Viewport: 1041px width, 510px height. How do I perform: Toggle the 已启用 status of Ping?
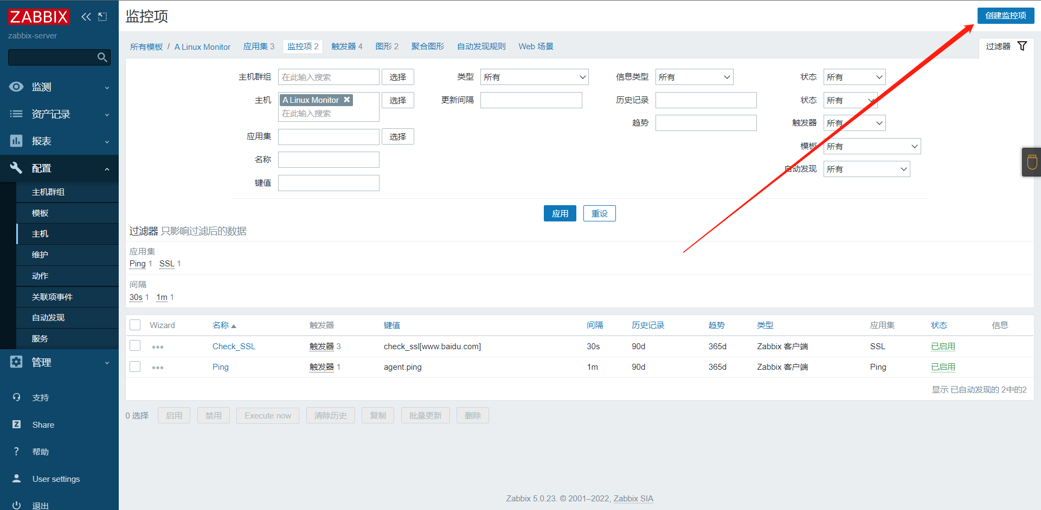(943, 367)
